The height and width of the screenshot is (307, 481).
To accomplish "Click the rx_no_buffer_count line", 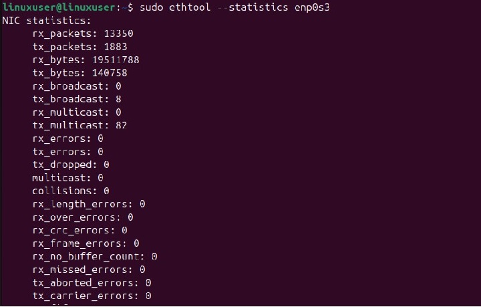I will pos(94,256).
